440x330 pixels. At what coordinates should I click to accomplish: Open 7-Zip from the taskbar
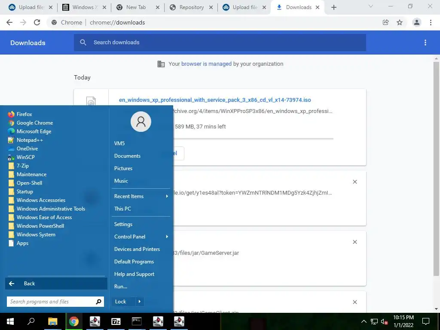[x=116, y=321]
